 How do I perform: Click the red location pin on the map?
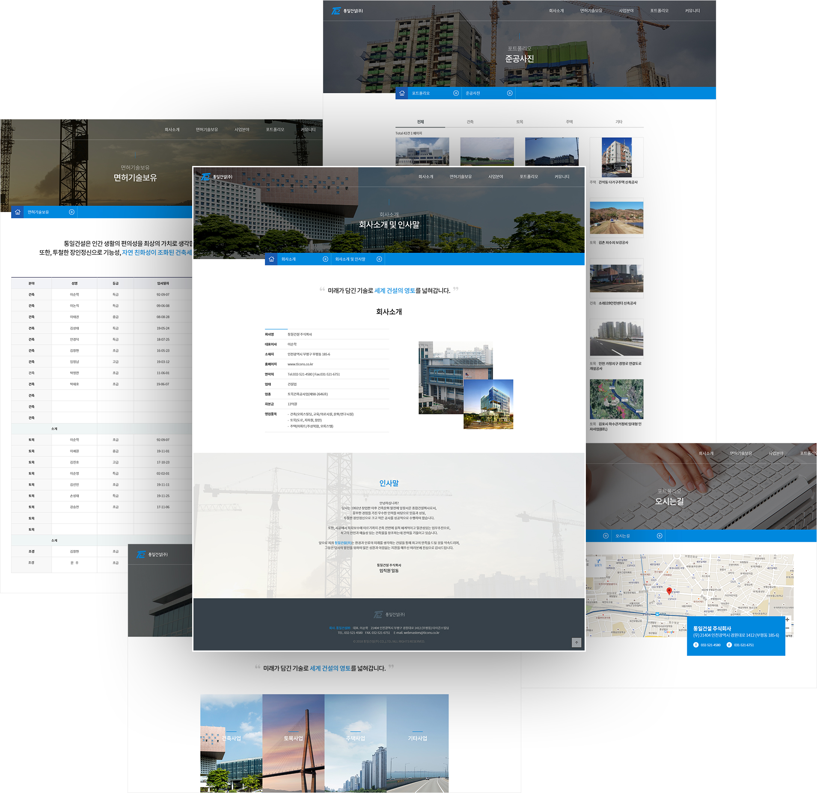click(669, 591)
